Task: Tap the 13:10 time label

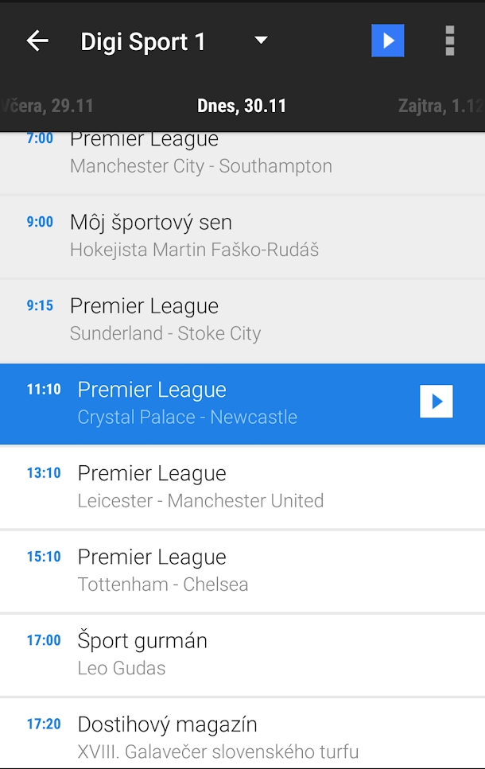Action: pyautogui.click(x=43, y=473)
